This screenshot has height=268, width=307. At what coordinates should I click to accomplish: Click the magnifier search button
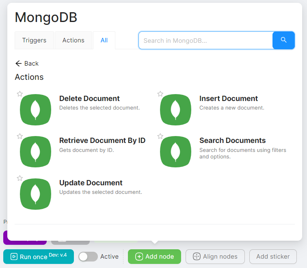pyautogui.click(x=283, y=40)
